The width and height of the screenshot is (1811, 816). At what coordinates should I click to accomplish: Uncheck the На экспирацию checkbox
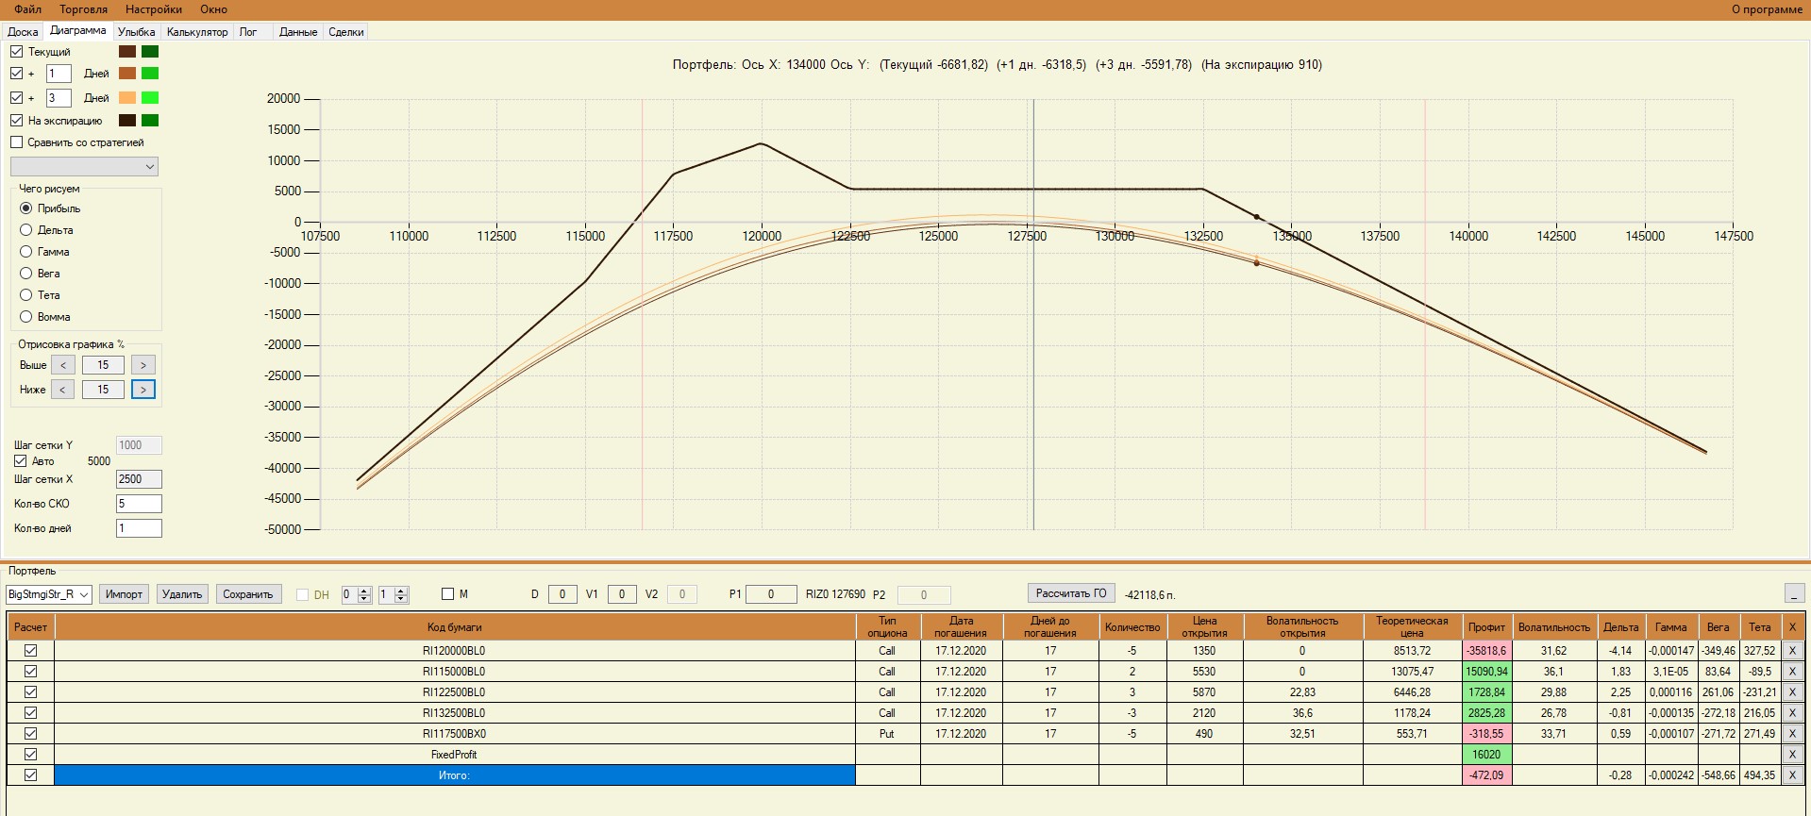(17, 121)
